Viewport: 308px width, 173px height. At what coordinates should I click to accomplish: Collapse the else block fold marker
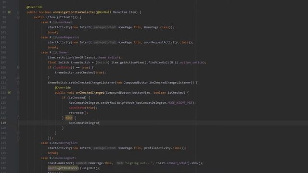click(18, 118)
